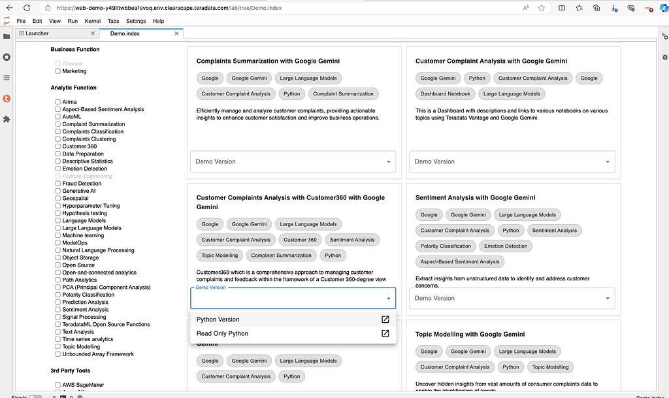
Task: Open Demo Version dropdown for Sentiment Analysis card
Action: pos(512,298)
